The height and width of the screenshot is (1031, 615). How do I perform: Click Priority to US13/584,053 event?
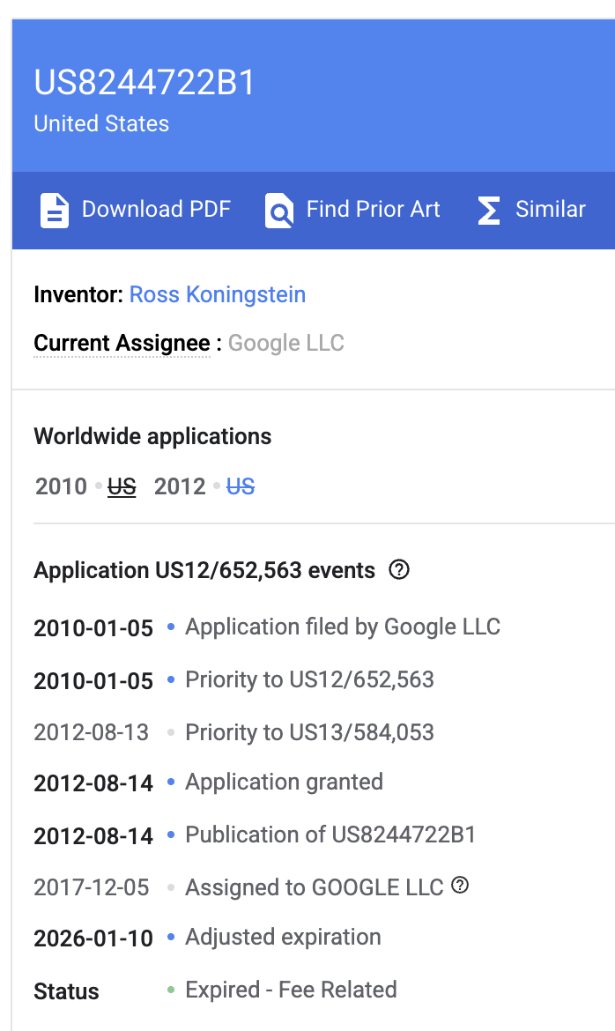tap(310, 731)
